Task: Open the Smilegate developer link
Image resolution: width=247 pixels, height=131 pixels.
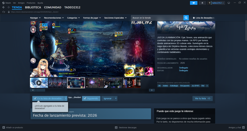Action: (x=184, y=68)
